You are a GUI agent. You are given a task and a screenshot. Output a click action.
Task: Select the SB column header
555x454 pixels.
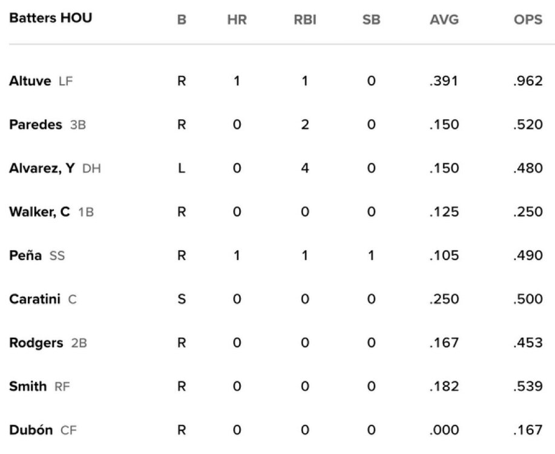pos(371,19)
